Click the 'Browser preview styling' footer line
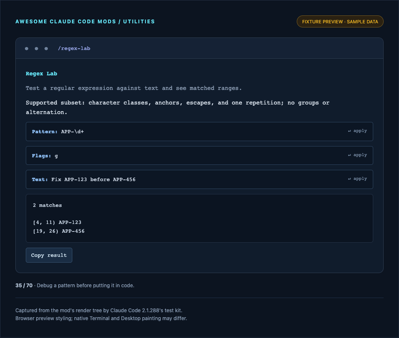Screen dimensions: 399x338 101,318
